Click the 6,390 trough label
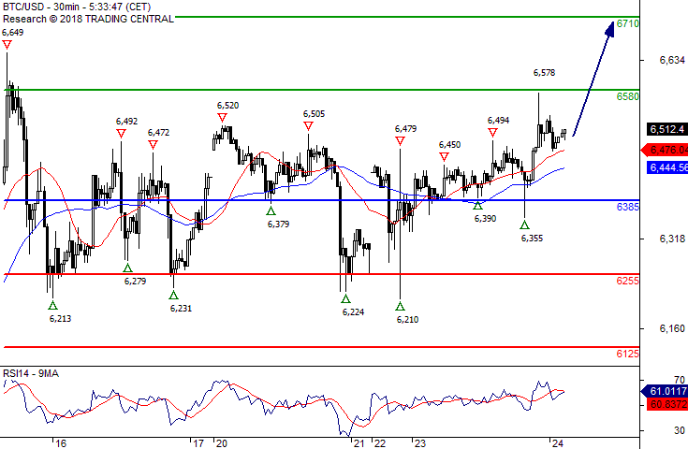Image resolution: width=688 pixels, height=449 pixels. (x=485, y=218)
